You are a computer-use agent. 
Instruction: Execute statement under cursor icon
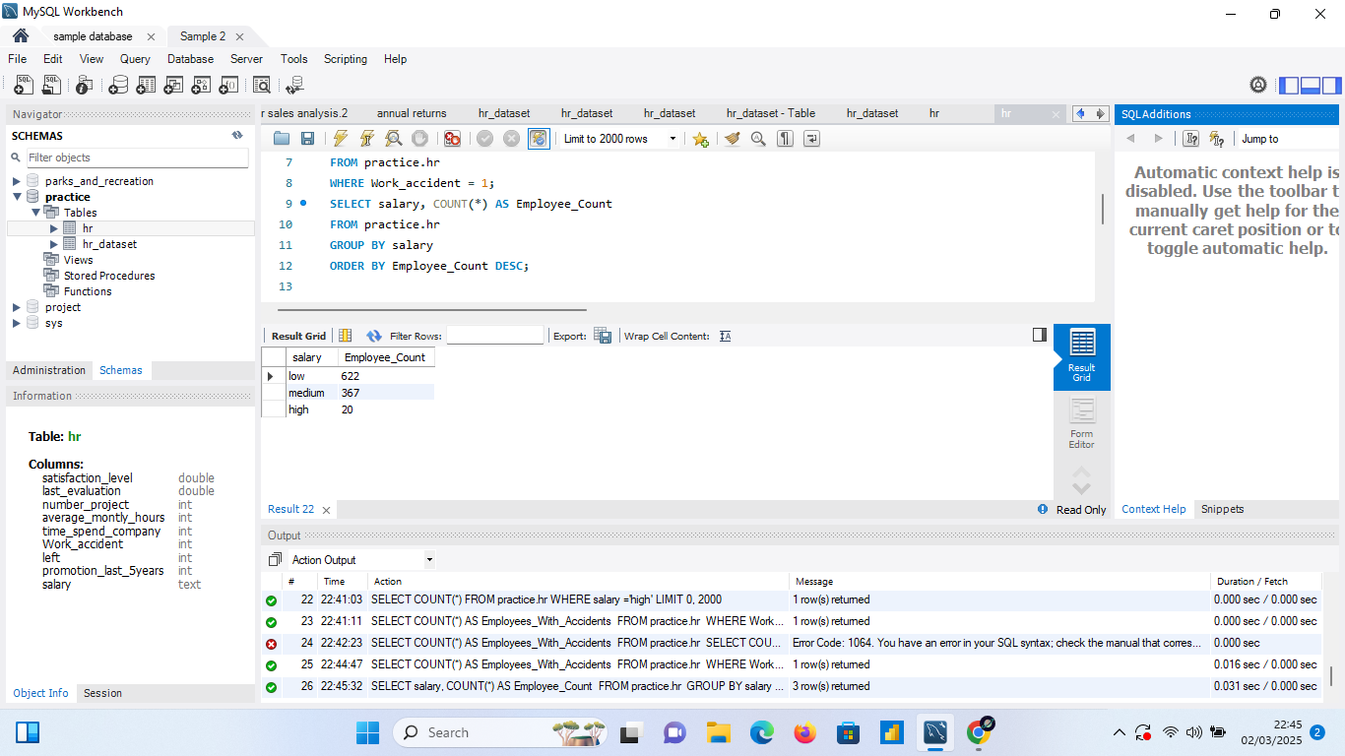[x=367, y=139]
